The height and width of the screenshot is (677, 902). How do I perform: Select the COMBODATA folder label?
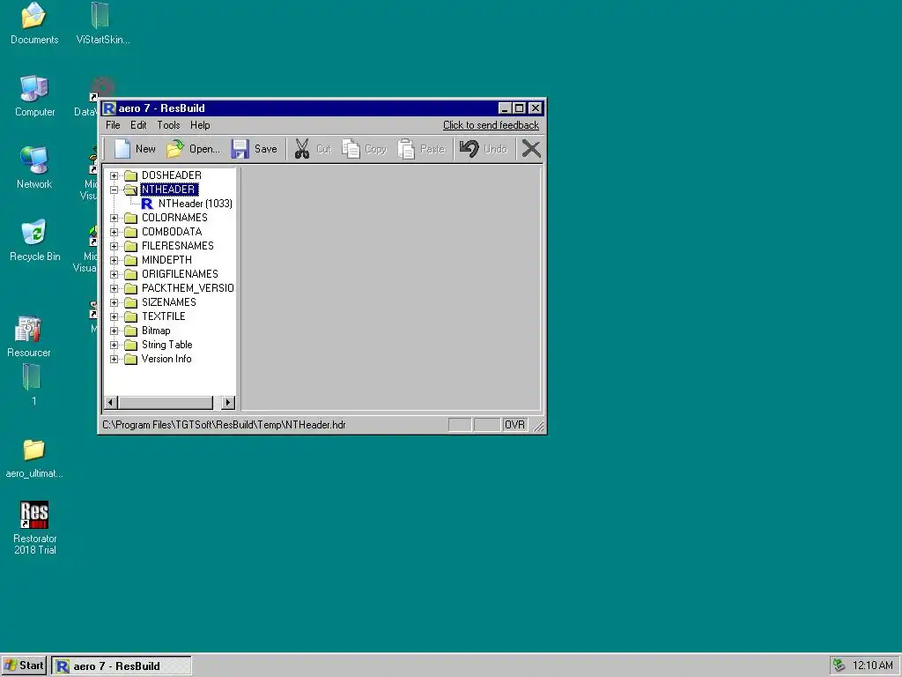click(x=172, y=232)
